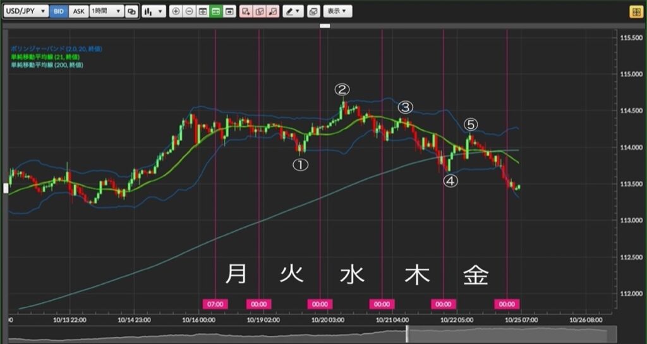Click the white handle on the left price axis
647x344 pixels.
coord(6,188)
